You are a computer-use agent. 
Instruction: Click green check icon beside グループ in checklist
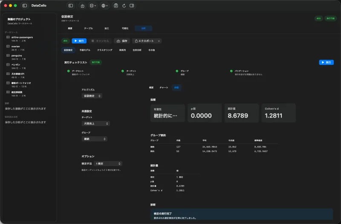(x=177, y=71)
